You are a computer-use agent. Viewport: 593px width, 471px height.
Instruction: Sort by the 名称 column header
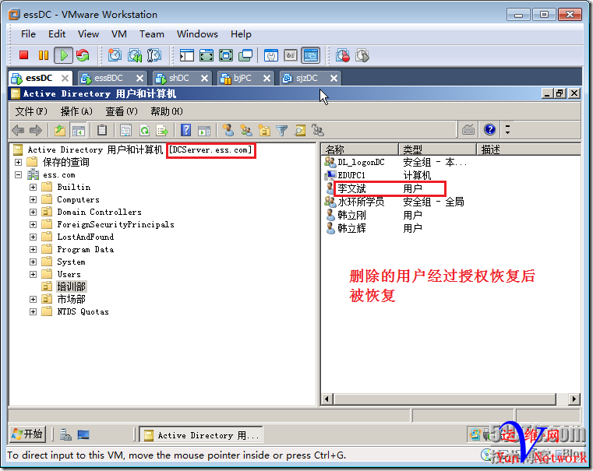[x=360, y=149]
